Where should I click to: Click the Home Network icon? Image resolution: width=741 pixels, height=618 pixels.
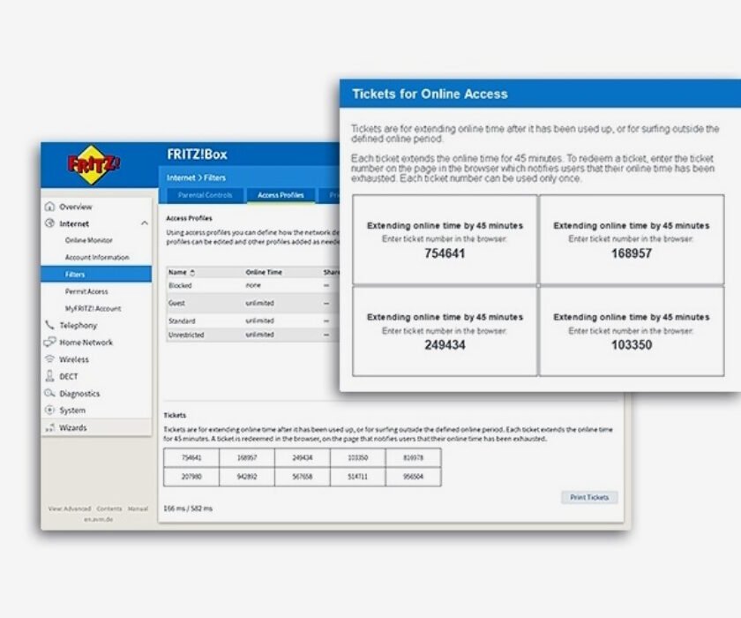click(x=49, y=342)
